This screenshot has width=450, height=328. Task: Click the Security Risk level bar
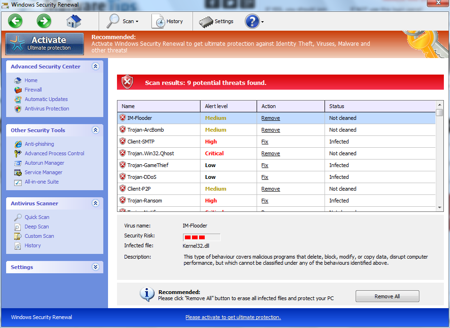pyautogui.click(x=202, y=237)
